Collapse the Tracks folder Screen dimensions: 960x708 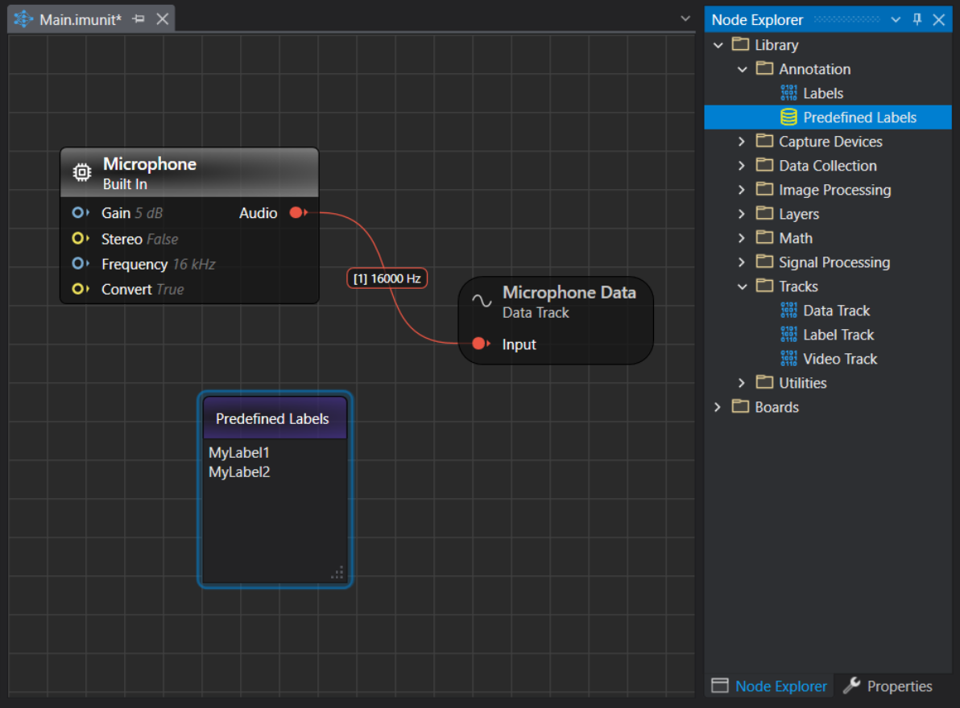coord(742,286)
